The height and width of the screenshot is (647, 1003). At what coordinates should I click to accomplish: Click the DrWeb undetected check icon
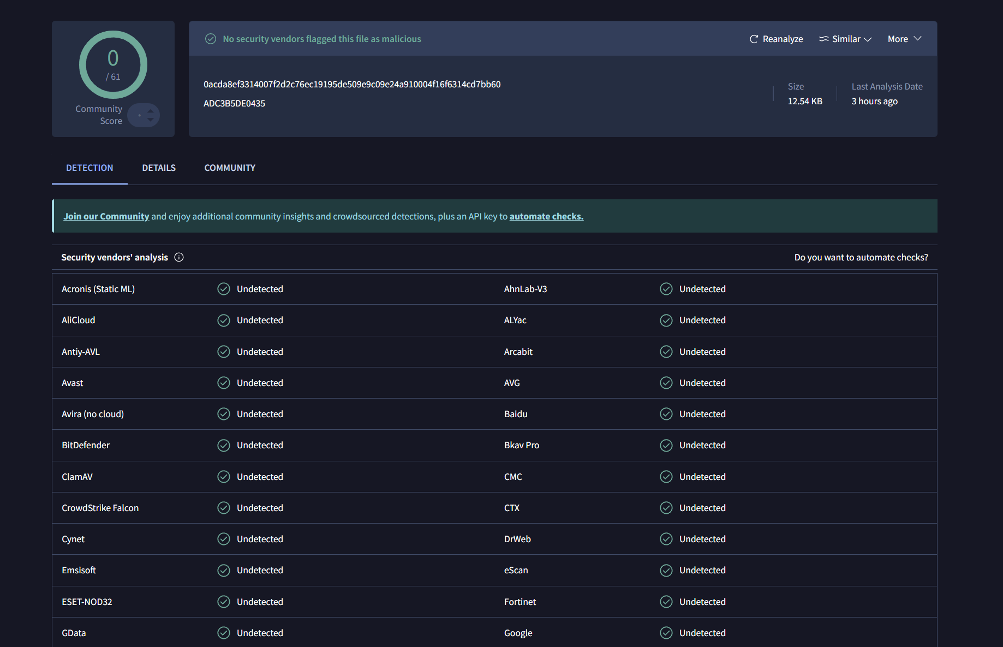[666, 539]
